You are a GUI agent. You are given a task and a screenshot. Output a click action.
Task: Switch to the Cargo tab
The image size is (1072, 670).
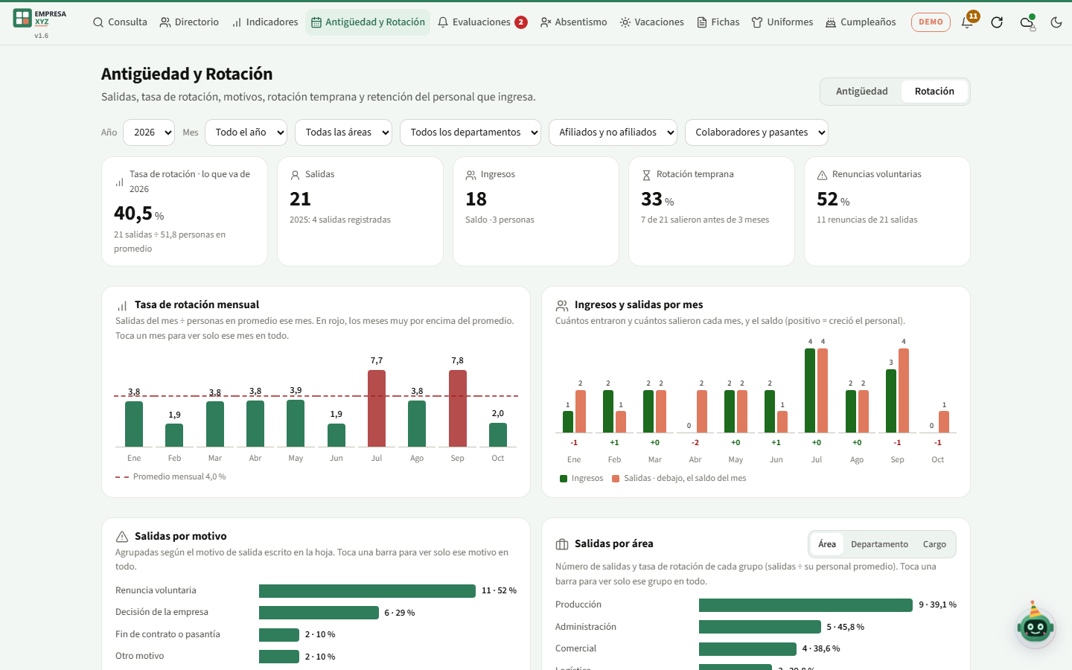click(x=934, y=544)
